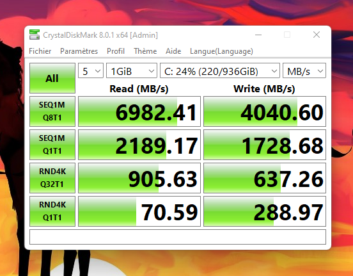353x276 pixels.
Task: Start the SEQ1M Q8T1 test
Action: [52, 111]
